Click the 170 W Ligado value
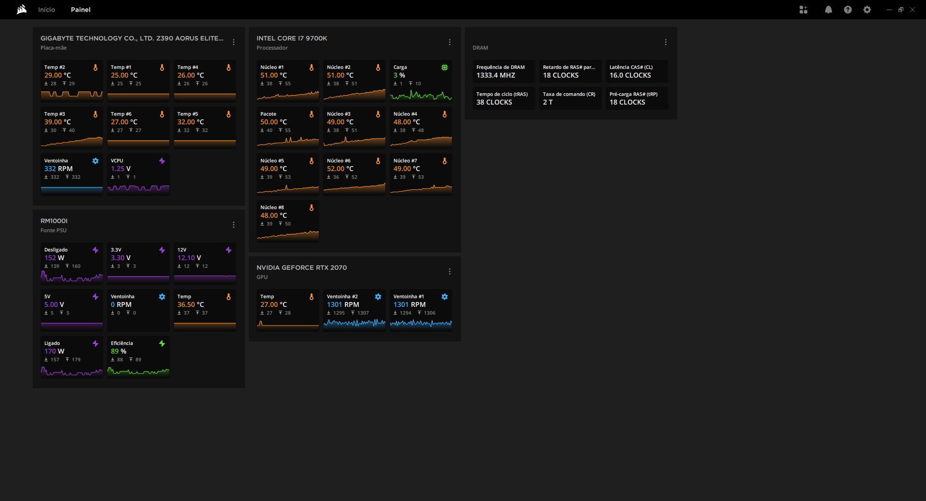This screenshot has width=926, height=501. click(x=54, y=351)
